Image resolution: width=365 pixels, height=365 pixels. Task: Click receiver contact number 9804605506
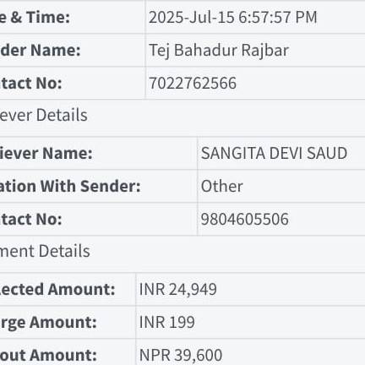(244, 219)
